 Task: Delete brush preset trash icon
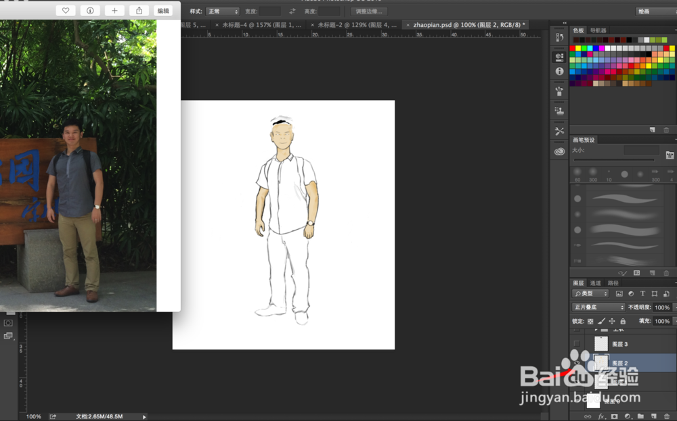[666, 273]
